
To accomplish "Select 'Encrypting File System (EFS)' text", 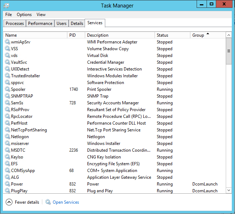I will 113,163.
